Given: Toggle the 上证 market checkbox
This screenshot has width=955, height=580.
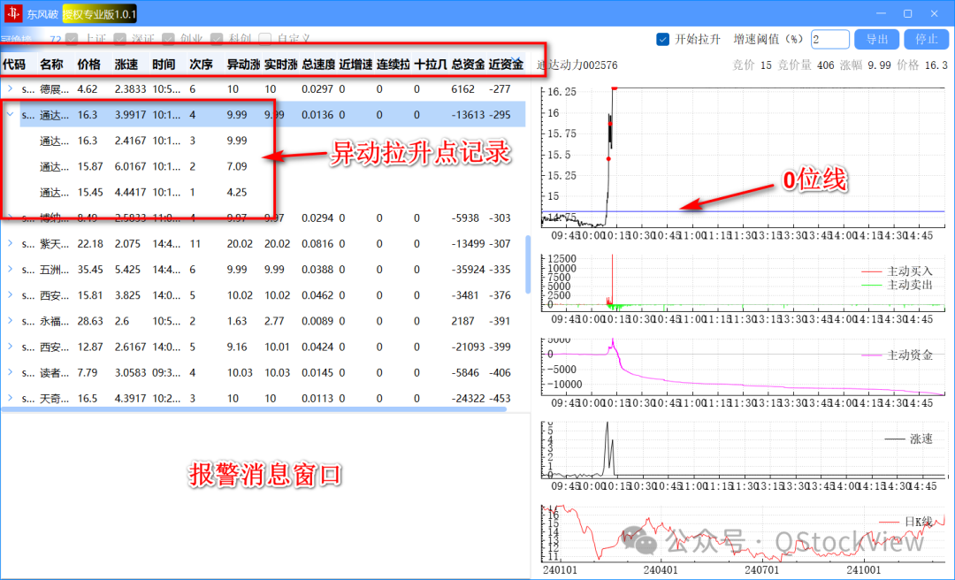Looking at the screenshot, I should (x=73, y=39).
